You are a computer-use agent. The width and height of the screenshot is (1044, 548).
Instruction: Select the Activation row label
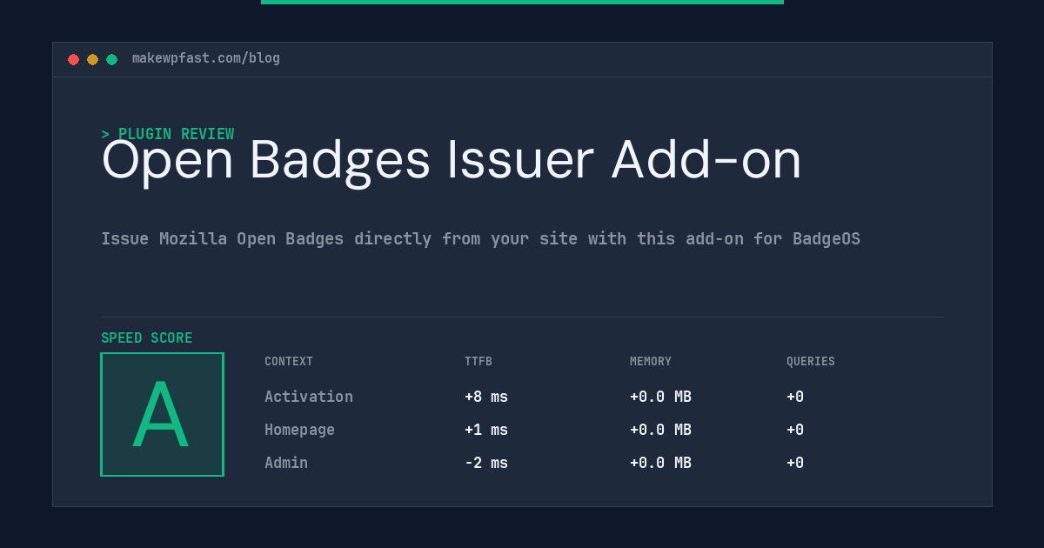309,397
